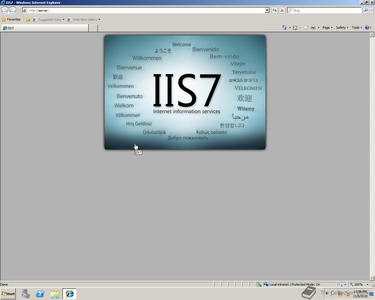Click the system clock showing 11:36 PM

point(360,294)
